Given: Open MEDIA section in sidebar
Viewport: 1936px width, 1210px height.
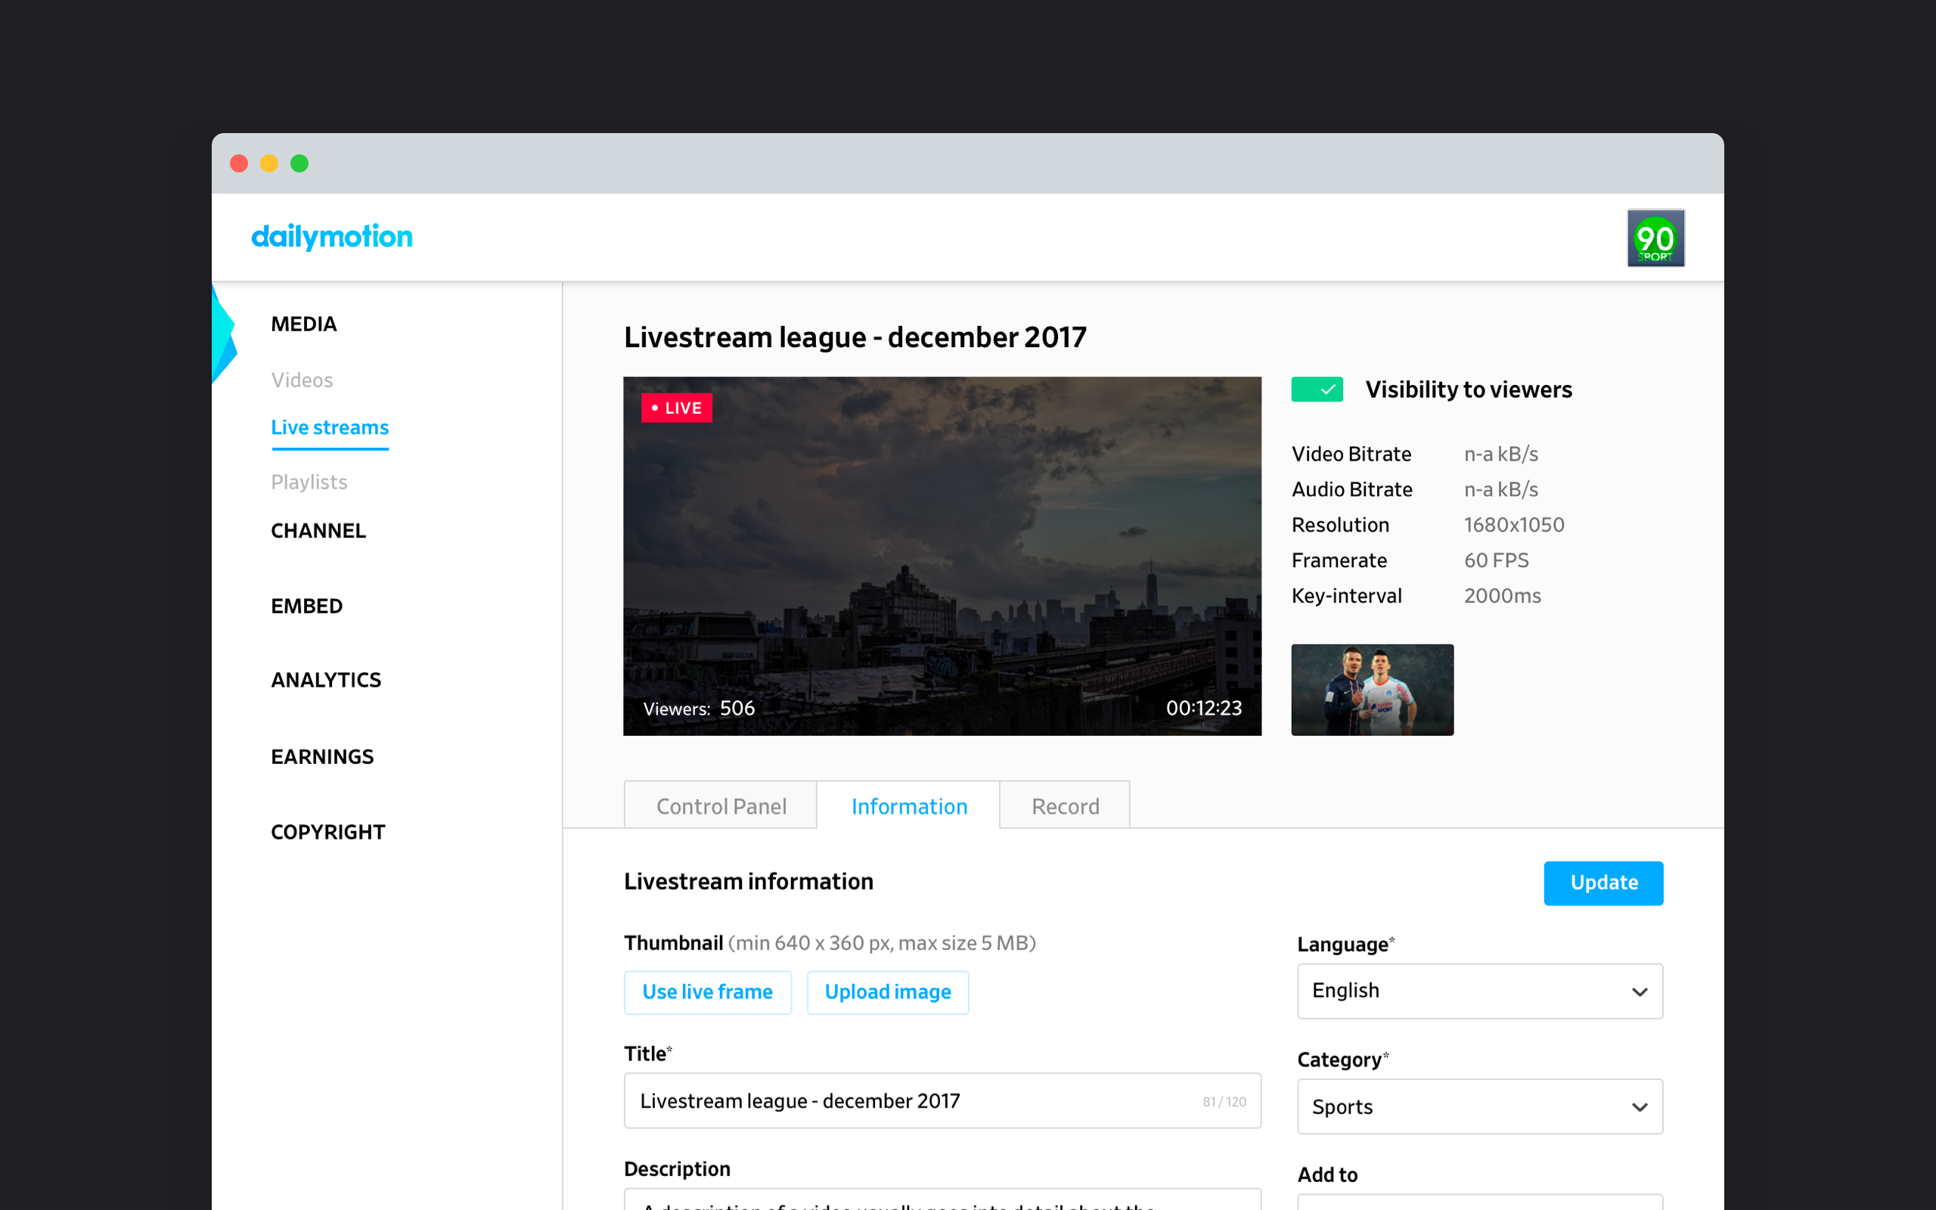Looking at the screenshot, I should (x=304, y=324).
